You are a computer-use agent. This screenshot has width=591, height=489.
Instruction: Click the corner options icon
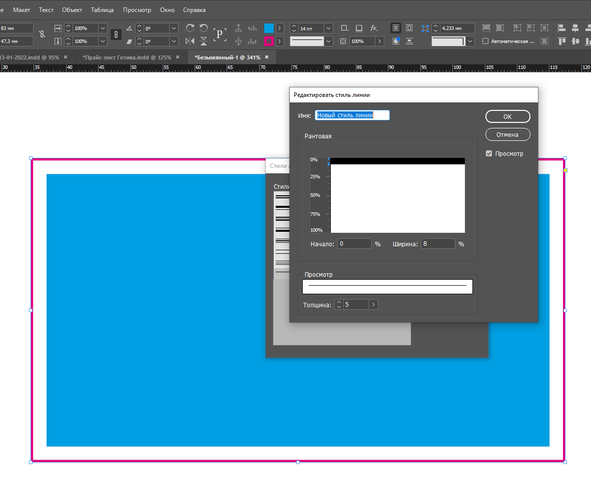(x=344, y=28)
